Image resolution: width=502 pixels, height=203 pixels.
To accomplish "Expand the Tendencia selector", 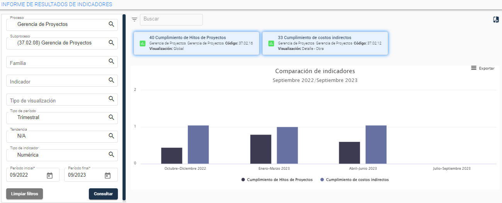I will 62,136.
